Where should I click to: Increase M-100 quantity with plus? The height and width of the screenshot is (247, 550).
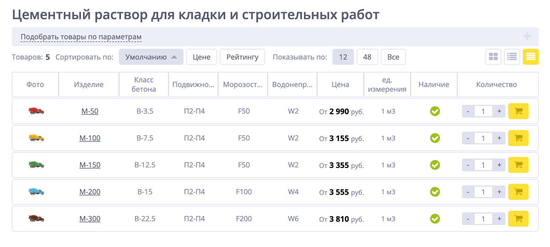point(499,138)
